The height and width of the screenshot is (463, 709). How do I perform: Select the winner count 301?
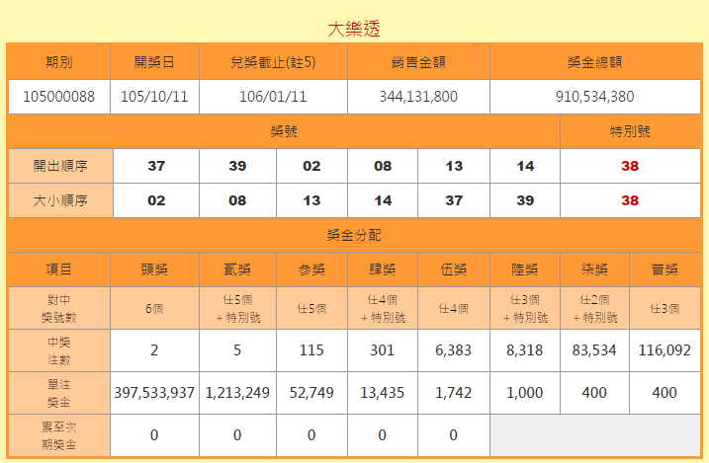(x=383, y=350)
